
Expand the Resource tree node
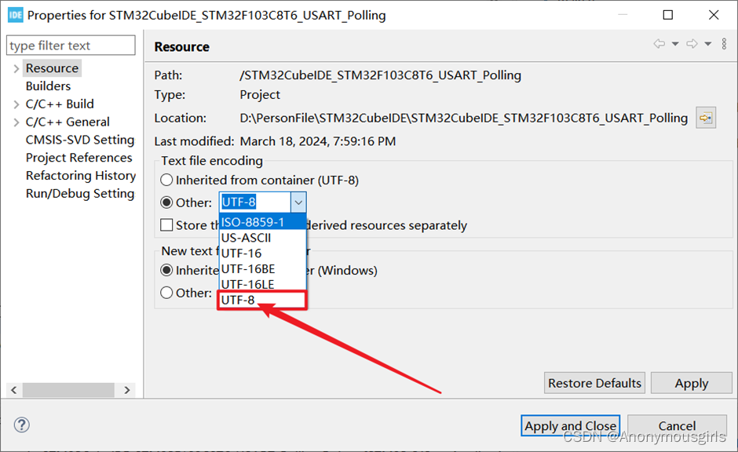(16, 69)
